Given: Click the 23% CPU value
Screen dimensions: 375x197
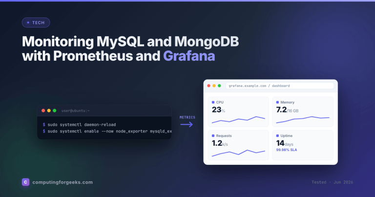Looking at the screenshot, I should tap(218, 110).
